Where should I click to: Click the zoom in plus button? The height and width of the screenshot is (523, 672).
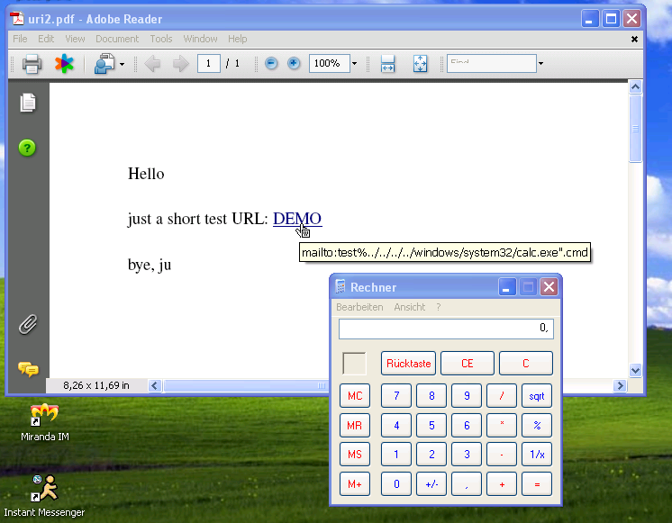click(294, 64)
